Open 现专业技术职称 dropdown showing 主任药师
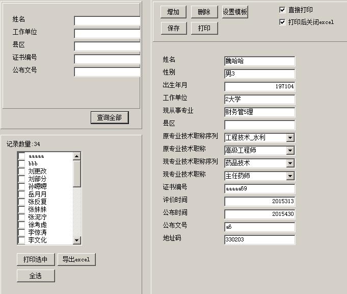347x294 pixels. pyautogui.click(x=290, y=176)
